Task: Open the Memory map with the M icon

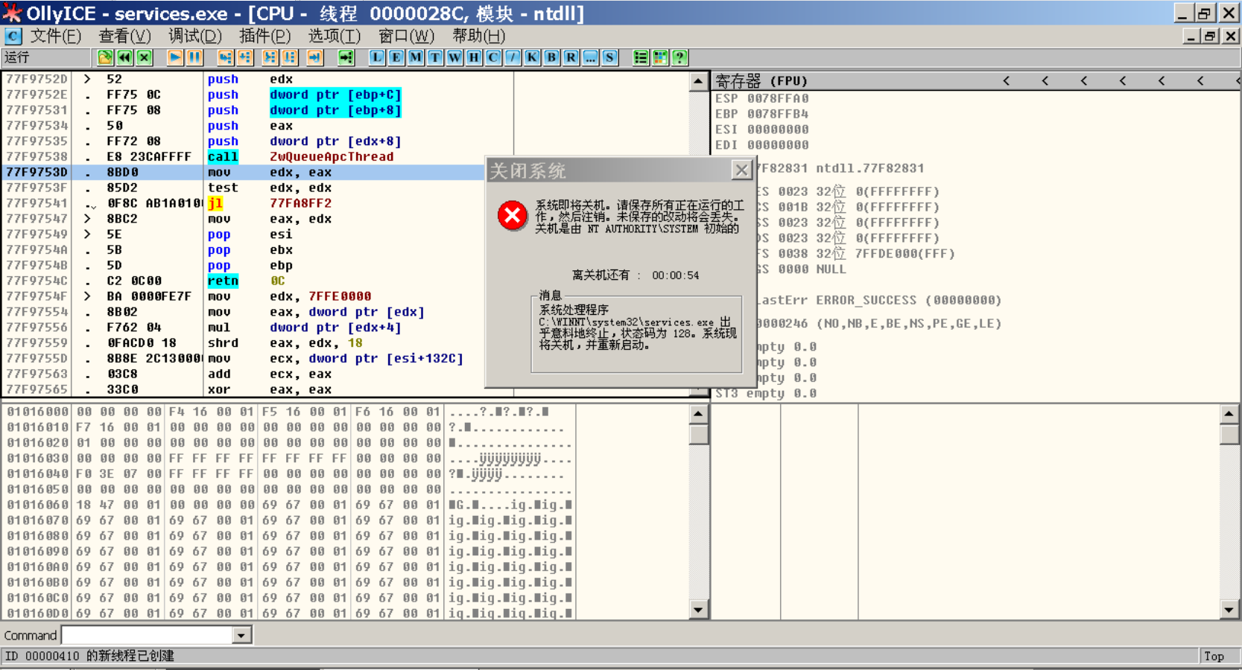Action: click(x=415, y=57)
